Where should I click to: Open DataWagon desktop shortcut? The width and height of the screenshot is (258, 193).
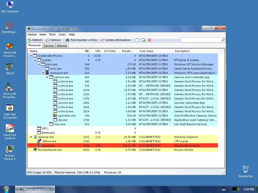(10, 27)
